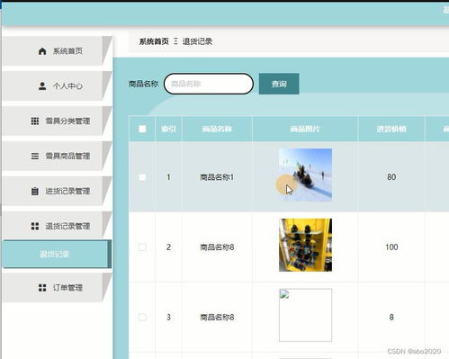Toggle the select-all checkbox in table header

pyautogui.click(x=142, y=129)
